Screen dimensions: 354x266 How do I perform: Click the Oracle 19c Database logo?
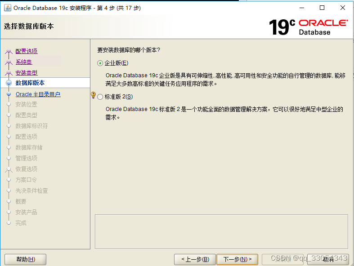pos(309,27)
